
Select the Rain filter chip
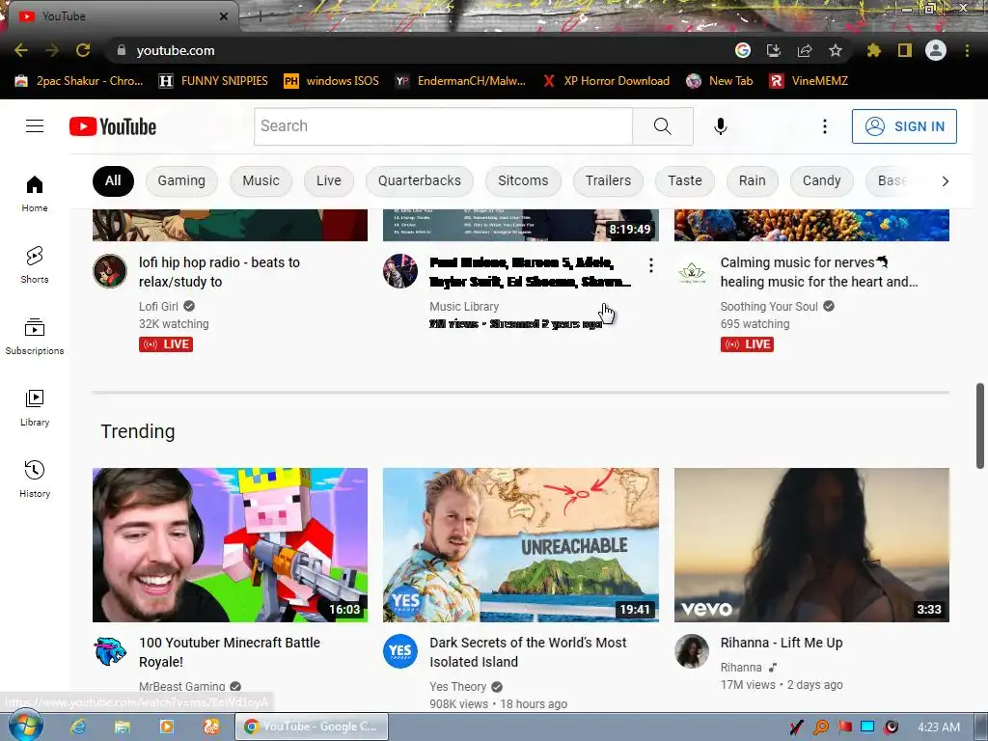tap(753, 180)
